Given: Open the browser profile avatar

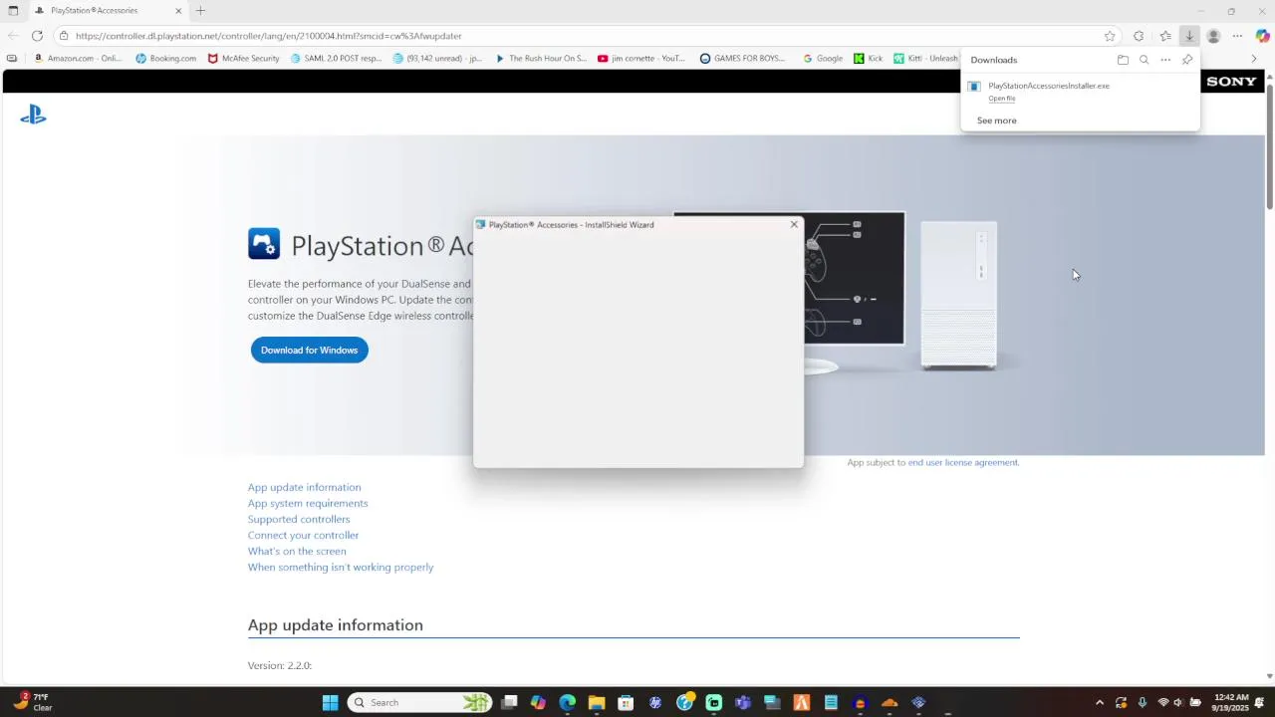Looking at the screenshot, I should point(1213,36).
